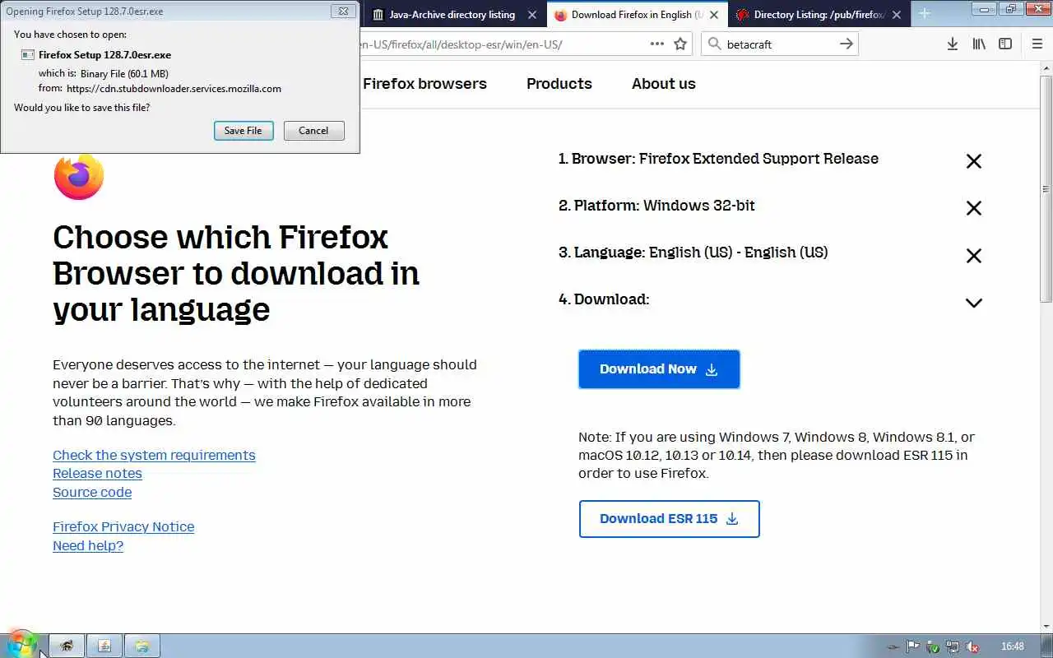Image resolution: width=1053 pixels, height=658 pixels.
Task: Open the Windows Start menu
Action: pyautogui.click(x=22, y=645)
